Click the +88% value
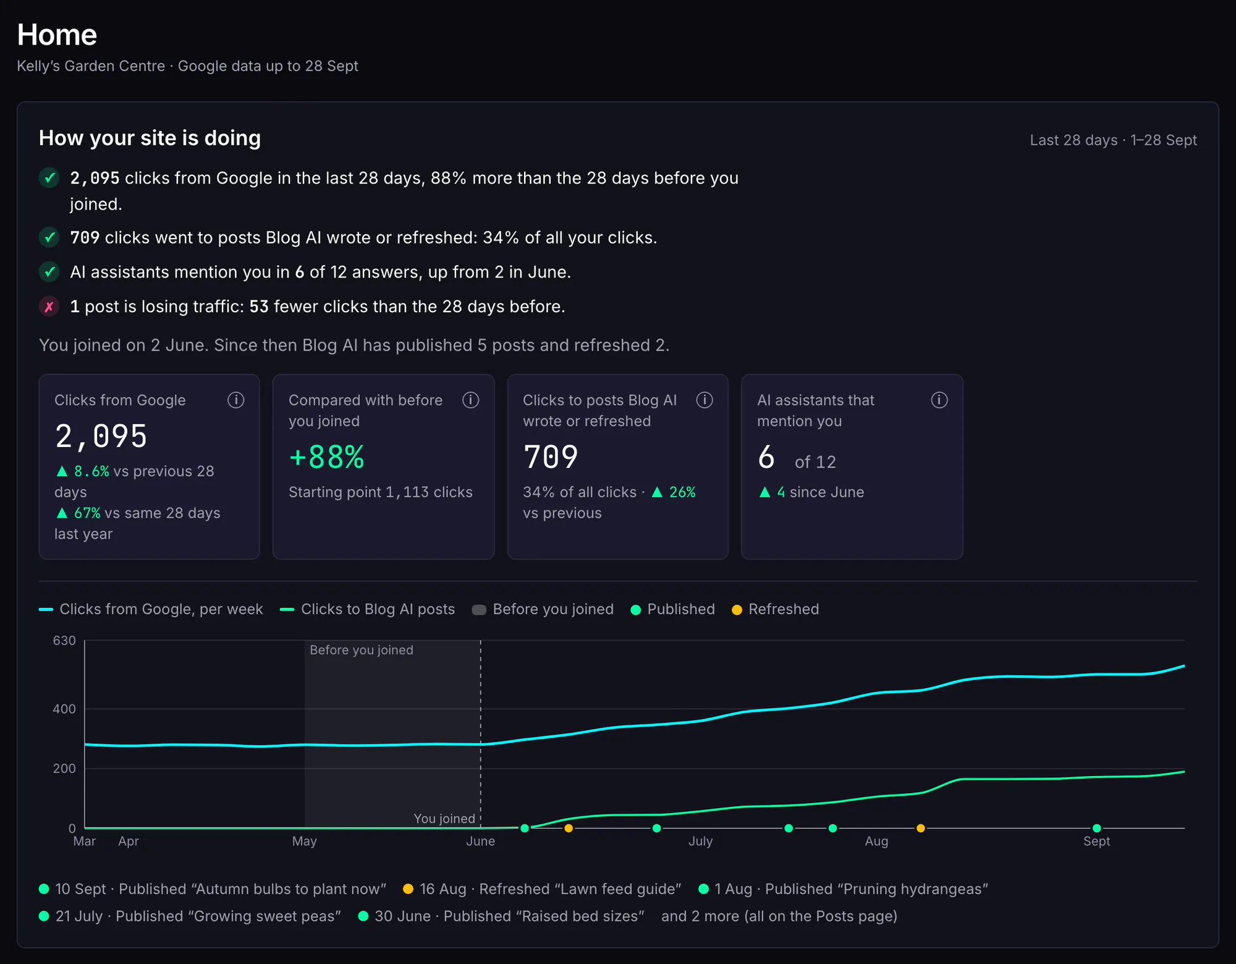1236x964 pixels. 326,458
